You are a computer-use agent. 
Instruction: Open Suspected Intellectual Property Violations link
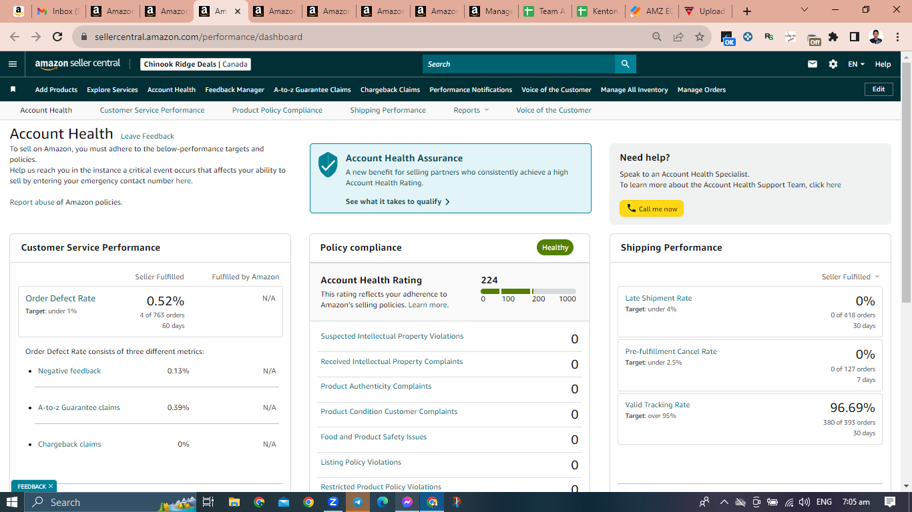[392, 336]
